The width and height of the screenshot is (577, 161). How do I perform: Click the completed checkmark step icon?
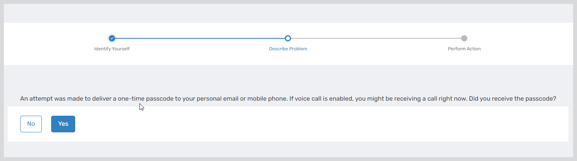pyautogui.click(x=112, y=38)
